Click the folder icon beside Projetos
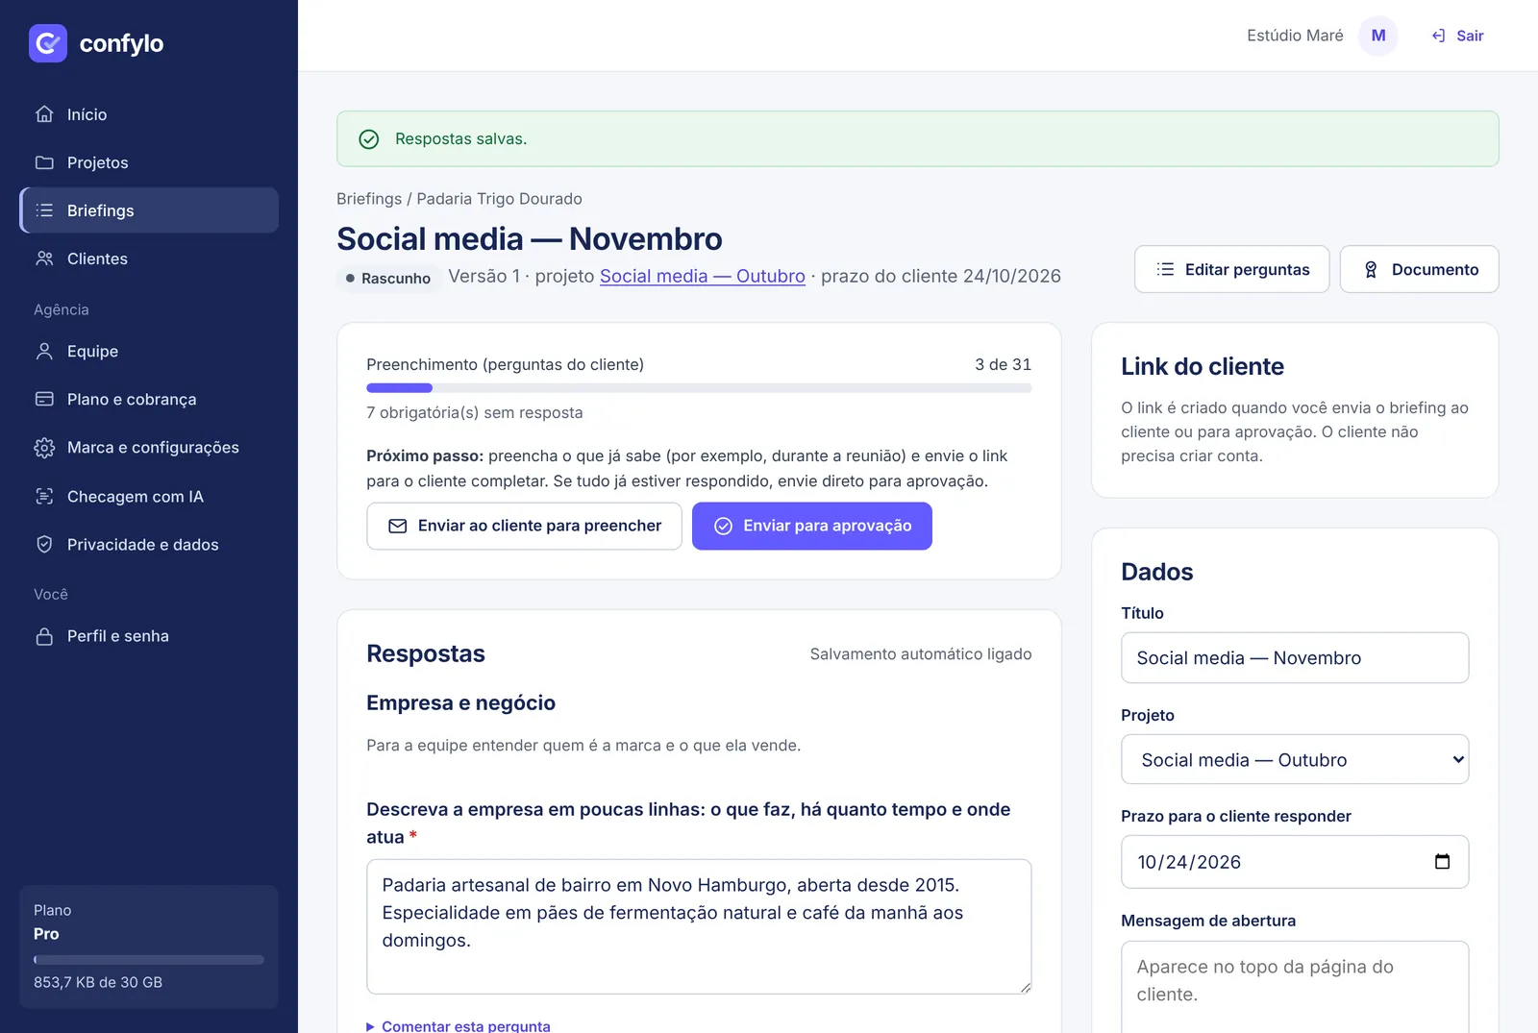Image resolution: width=1538 pixels, height=1033 pixels. point(44,162)
